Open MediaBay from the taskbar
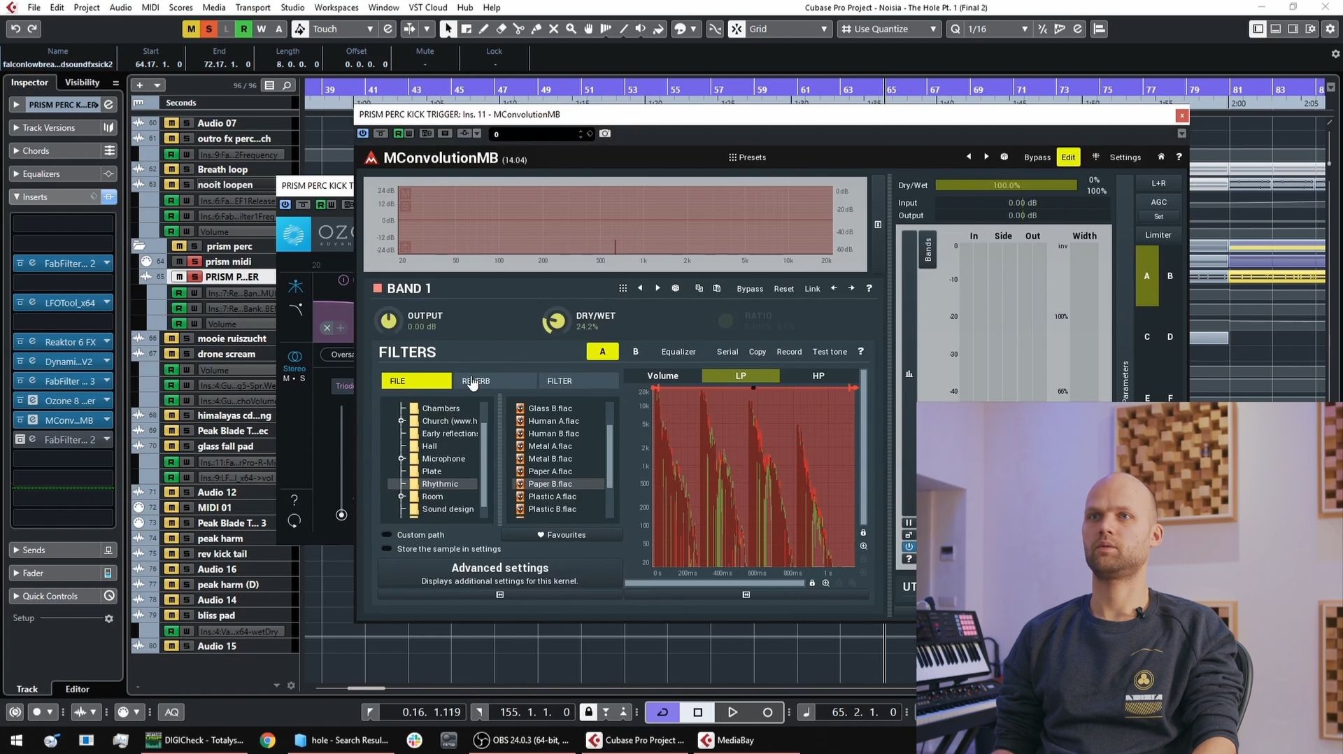 [727, 740]
